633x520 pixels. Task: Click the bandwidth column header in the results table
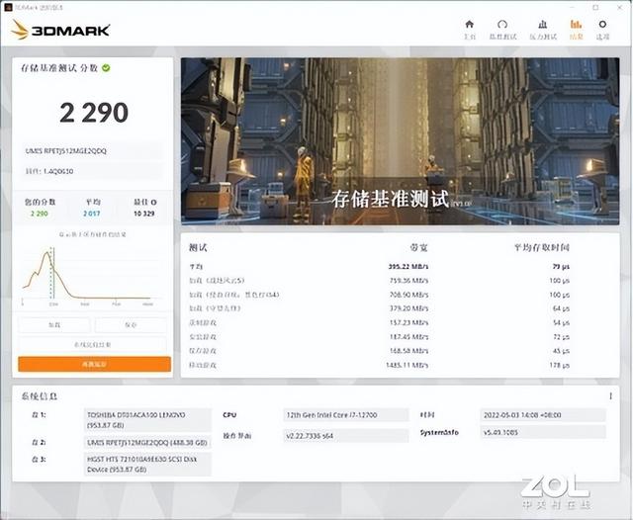click(418, 248)
